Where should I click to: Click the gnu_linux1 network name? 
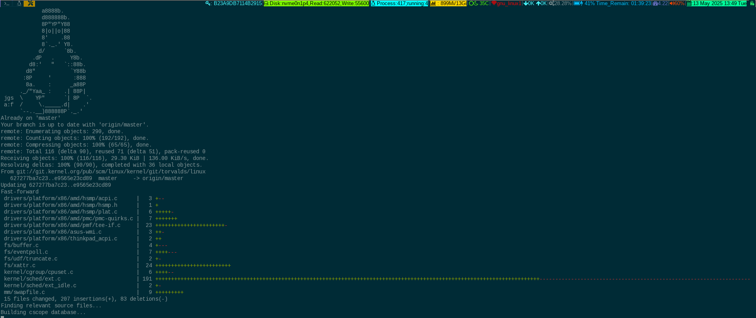coord(509,3)
